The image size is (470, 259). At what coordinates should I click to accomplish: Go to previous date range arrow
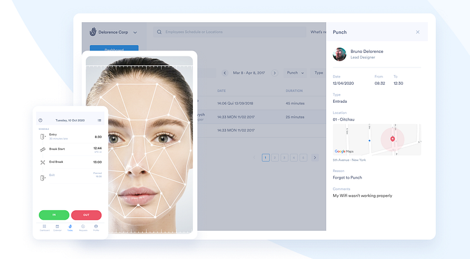tap(225, 73)
